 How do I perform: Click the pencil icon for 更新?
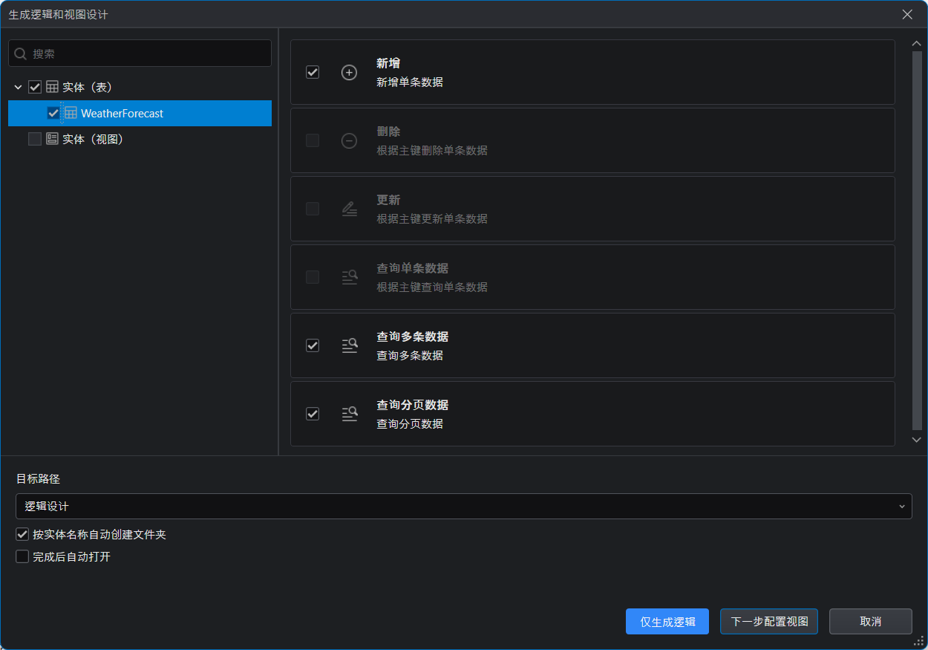point(349,209)
